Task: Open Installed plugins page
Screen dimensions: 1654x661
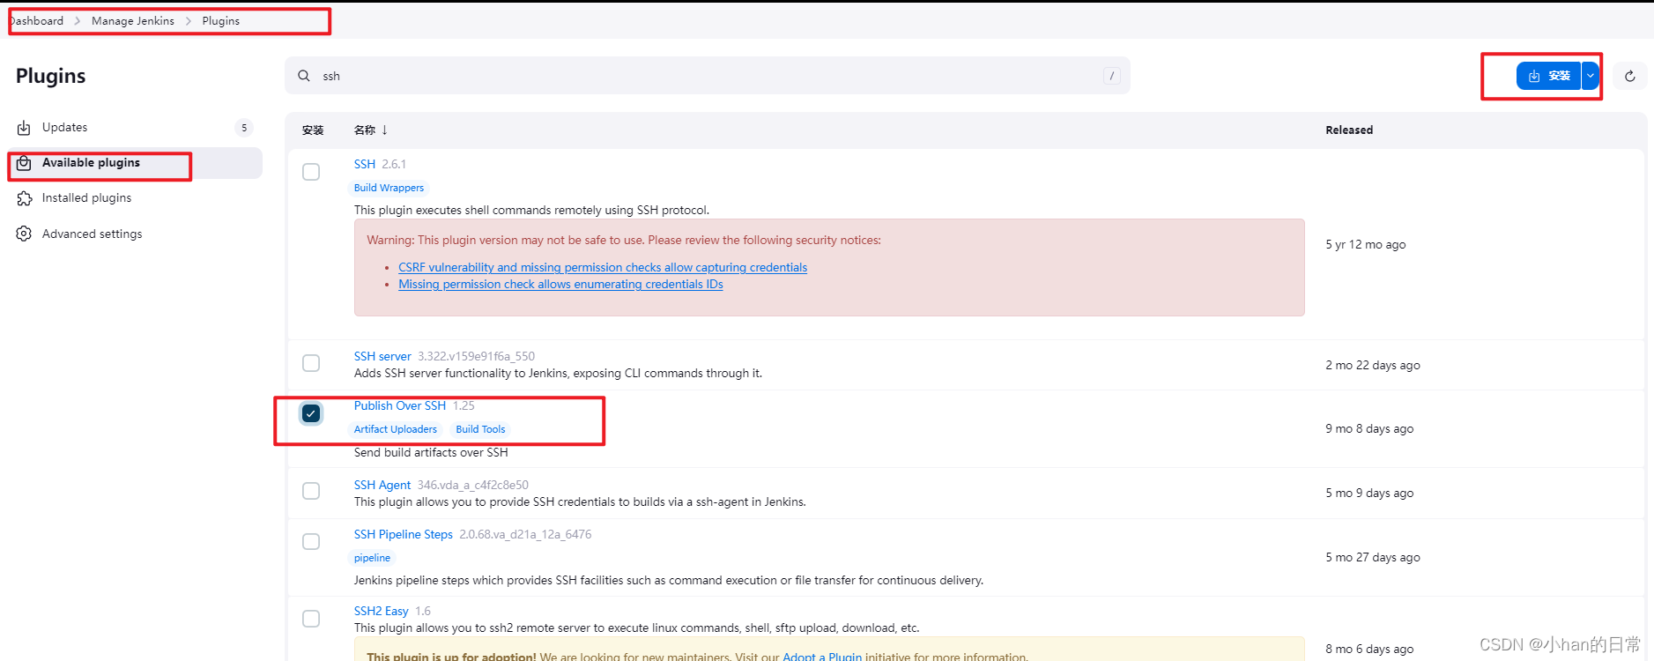Action: click(x=135, y=198)
